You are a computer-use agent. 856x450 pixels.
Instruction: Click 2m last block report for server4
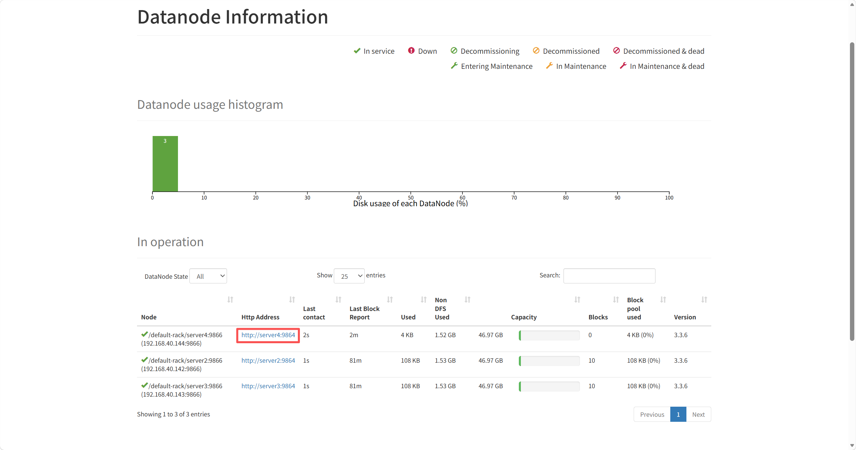point(354,335)
